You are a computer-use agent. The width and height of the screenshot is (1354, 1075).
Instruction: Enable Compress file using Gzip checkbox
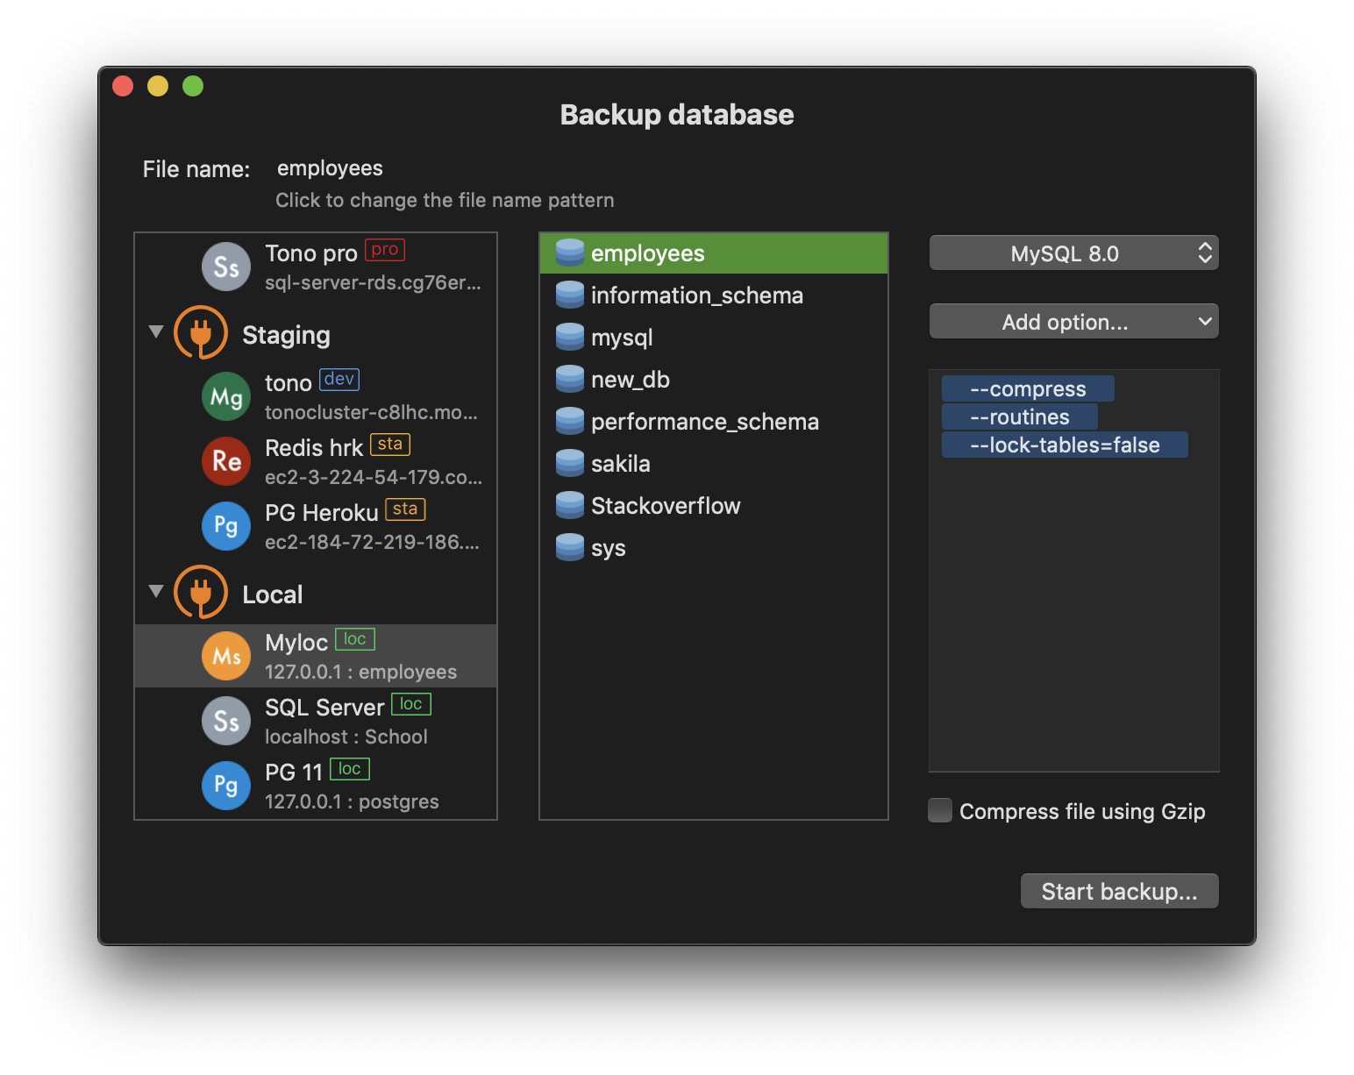coord(940,810)
